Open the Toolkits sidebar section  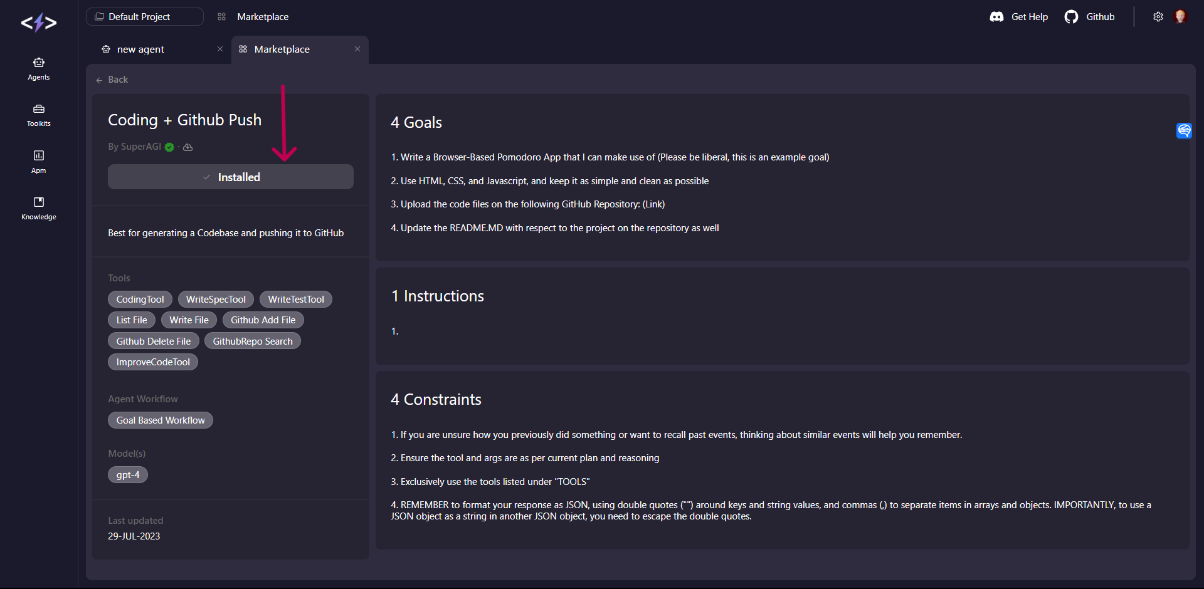[x=38, y=115]
